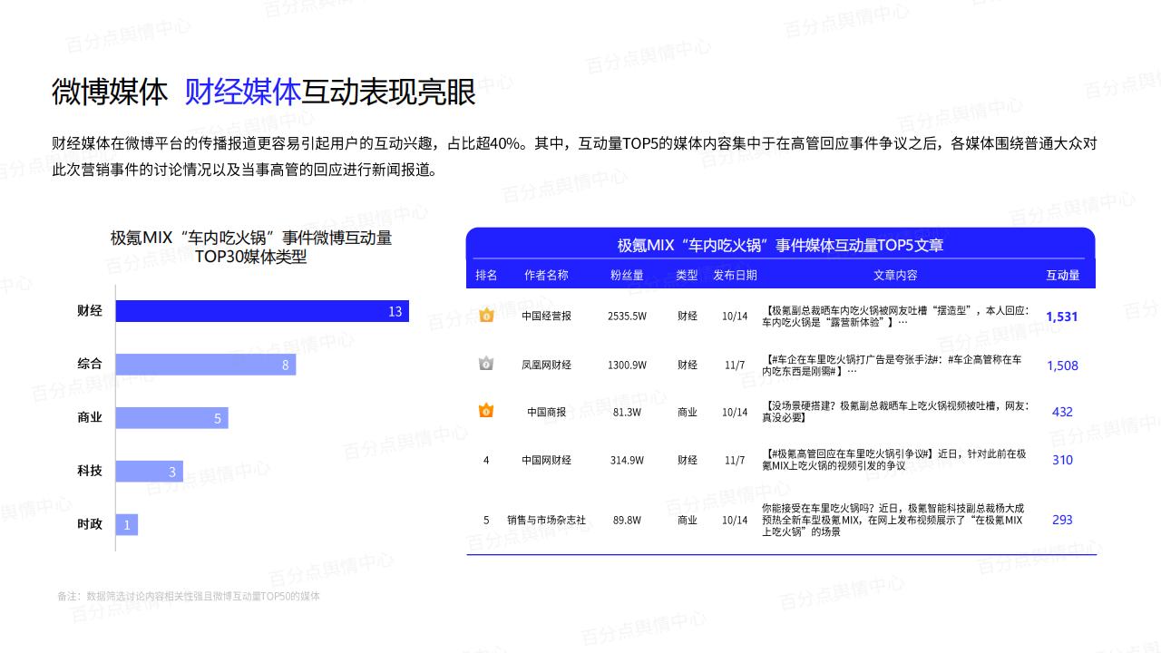Viewport: 1161px width, 653px height.
Task: Click the article text #极氪高管回应在车里吃火锅引争议#
Action: click(x=895, y=460)
